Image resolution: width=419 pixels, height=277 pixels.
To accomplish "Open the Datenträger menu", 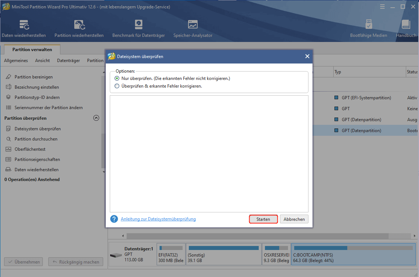I will [x=68, y=61].
